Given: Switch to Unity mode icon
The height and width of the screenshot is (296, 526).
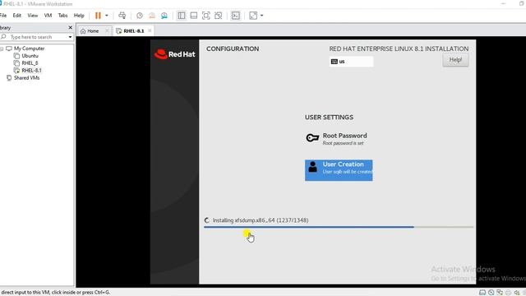Looking at the screenshot, I should pyautogui.click(x=218, y=16).
